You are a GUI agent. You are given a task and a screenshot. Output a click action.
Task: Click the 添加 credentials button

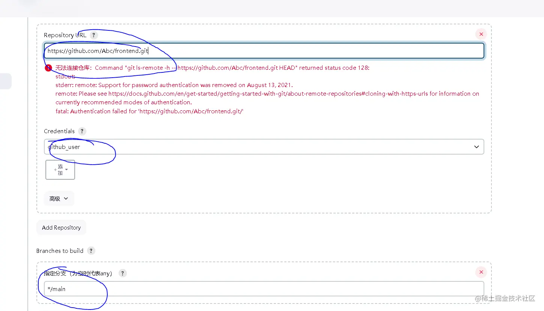point(60,170)
